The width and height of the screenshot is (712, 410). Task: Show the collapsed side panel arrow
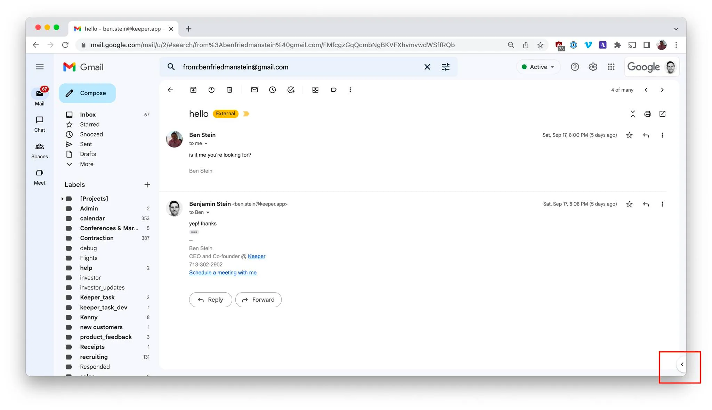[x=682, y=365]
